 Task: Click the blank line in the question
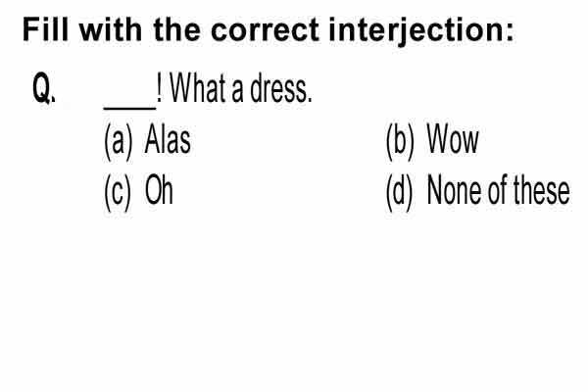click(x=129, y=108)
